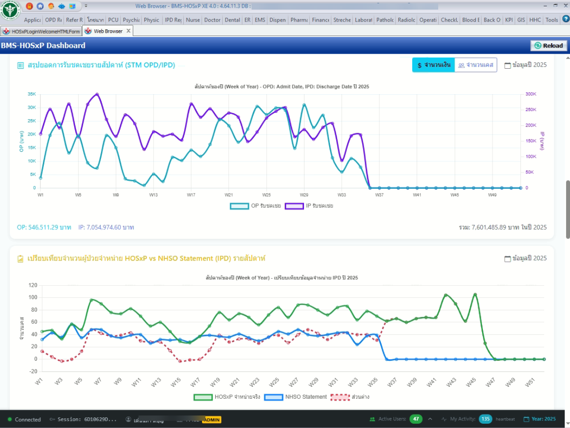
Task: Click the calendar icon beside ข้อมูลปี 2025 in STM panel
Action: (x=507, y=65)
